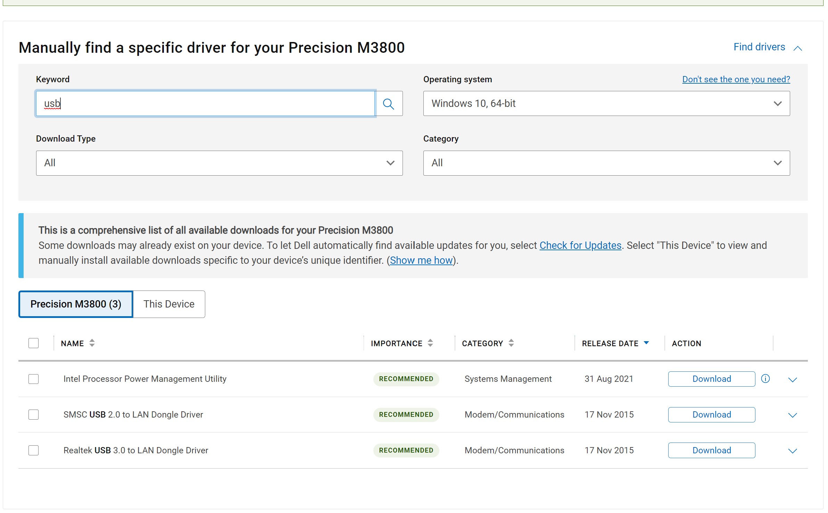Click Recommended badge on Realtek row
Screen dimensions: 828x513
406,451
